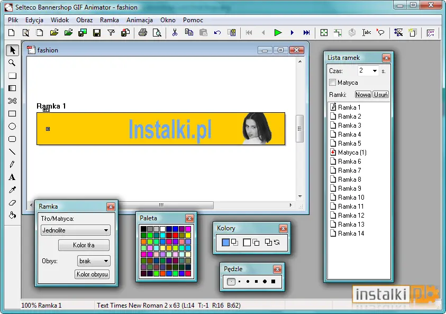The width and height of the screenshot is (446, 314).
Task: Open the Obrys brak dropdown
Action: (x=94, y=261)
